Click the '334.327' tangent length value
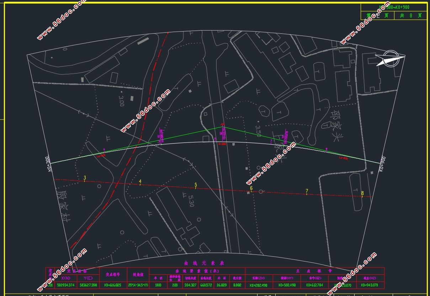430x296 pixels. pyautogui.click(x=190, y=285)
